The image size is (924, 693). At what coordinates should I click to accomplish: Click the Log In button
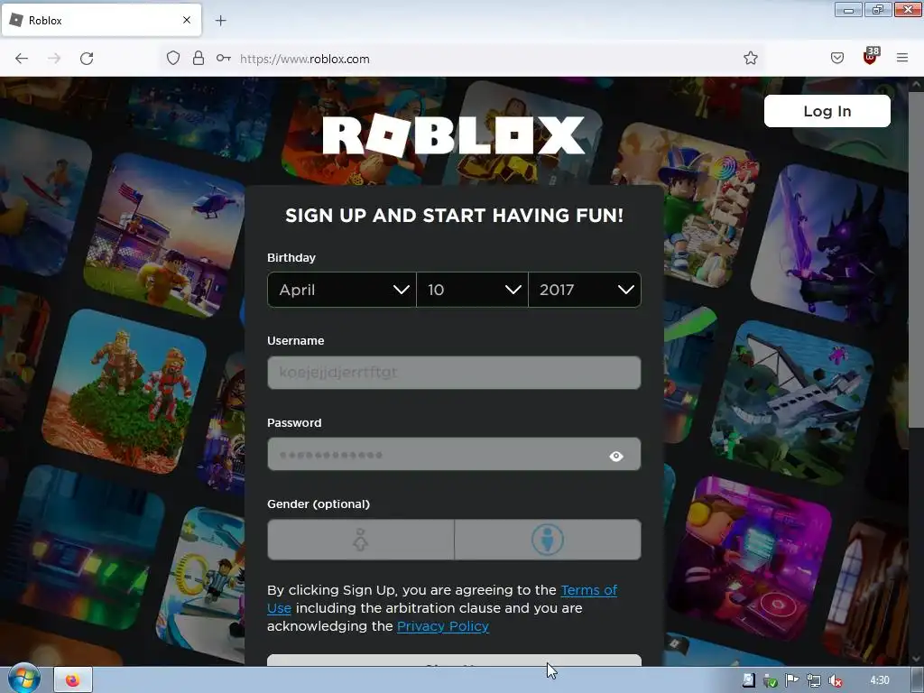coord(827,111)
